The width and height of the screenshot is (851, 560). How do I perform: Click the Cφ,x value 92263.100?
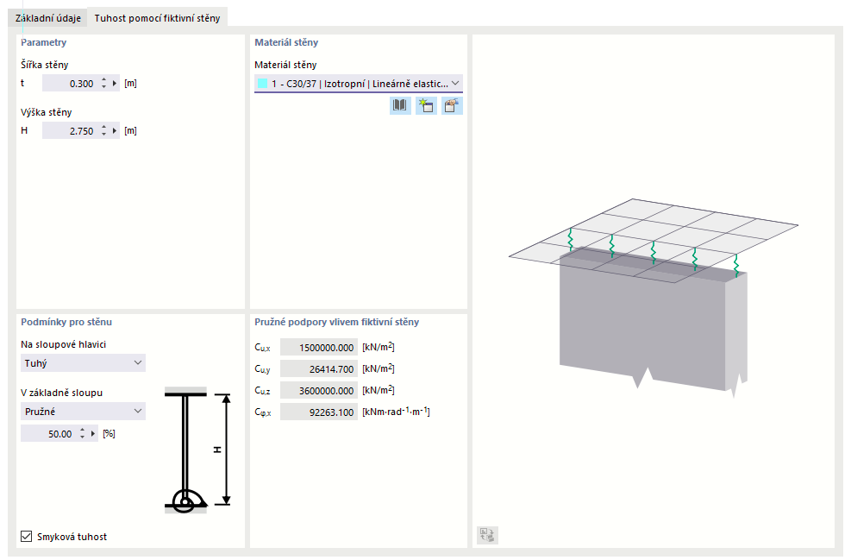click(x=319, y=412)
